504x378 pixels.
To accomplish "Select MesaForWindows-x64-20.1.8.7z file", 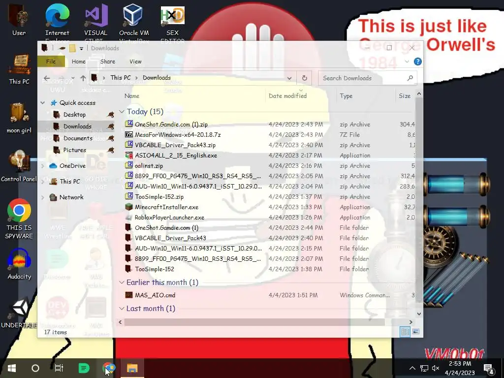I will coord(177,135).
